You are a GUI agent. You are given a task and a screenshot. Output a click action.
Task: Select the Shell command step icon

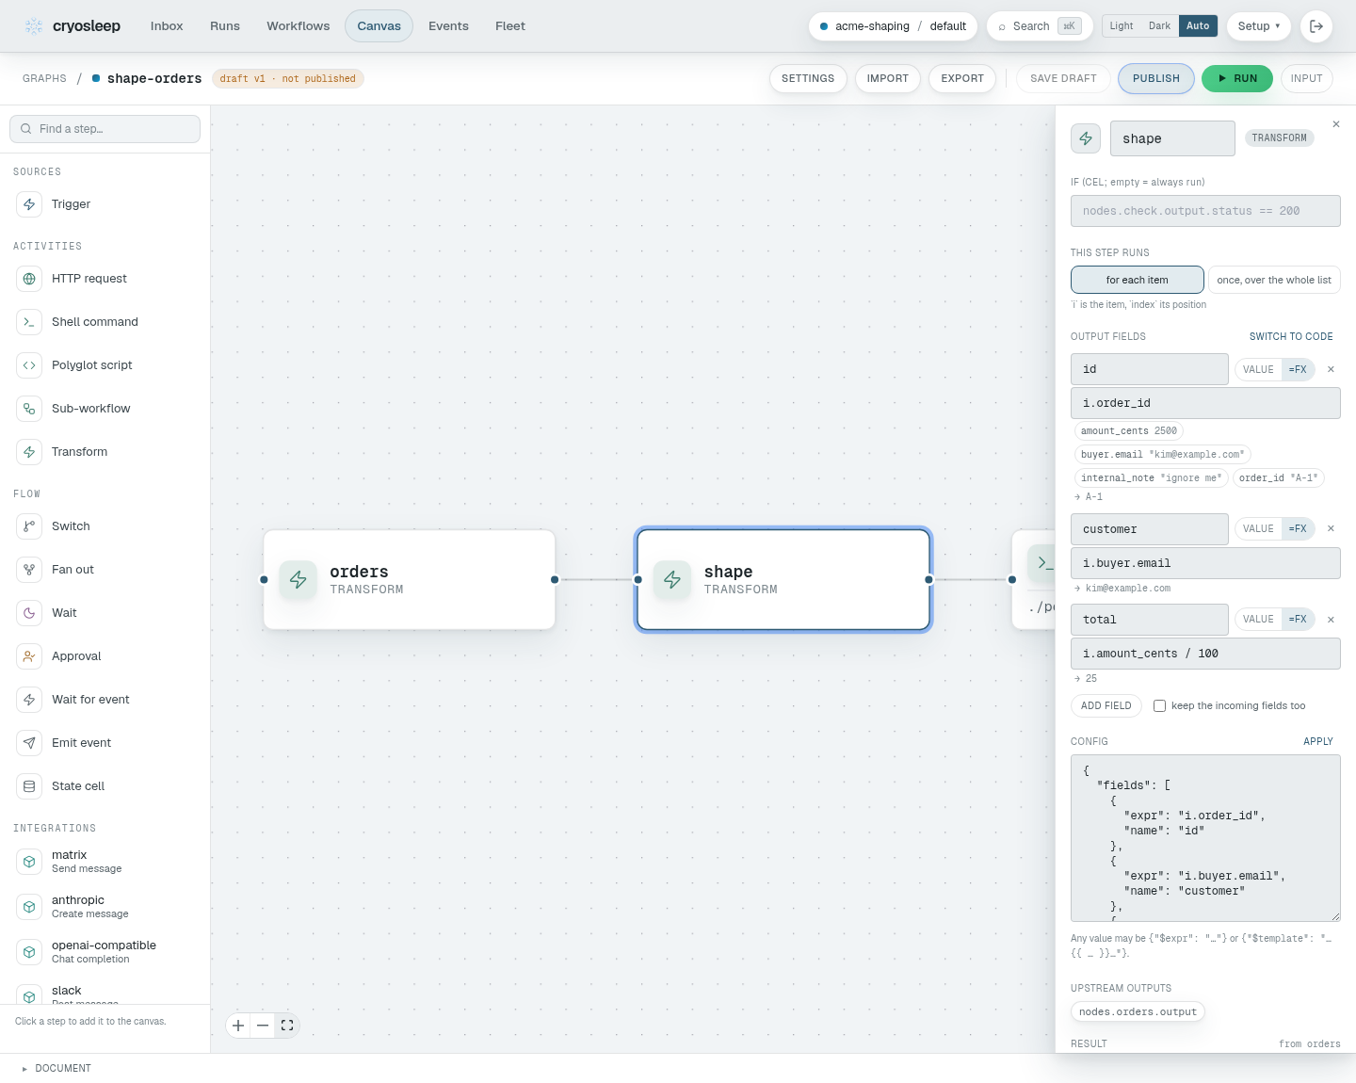(29, 322)
